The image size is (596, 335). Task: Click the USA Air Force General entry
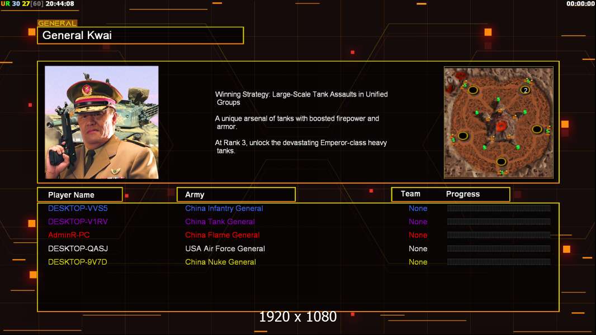pos(225,248)
